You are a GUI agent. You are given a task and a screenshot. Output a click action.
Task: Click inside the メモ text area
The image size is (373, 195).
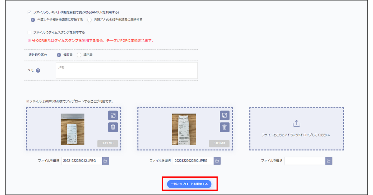tap(127, 71)
